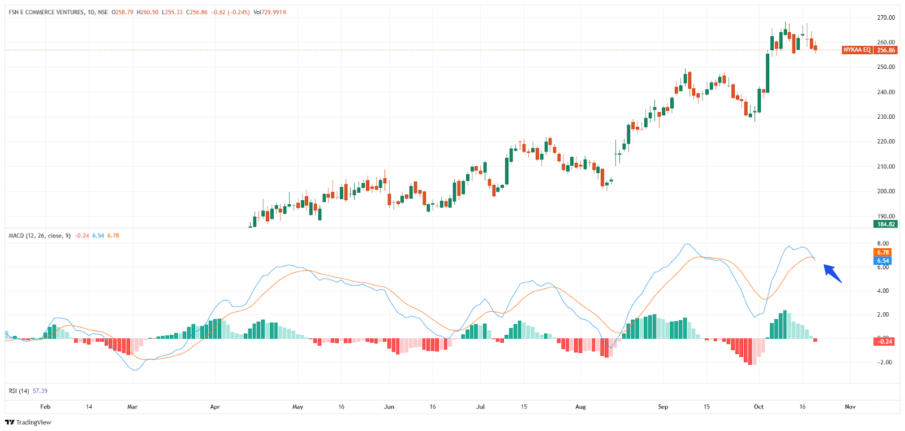
Task: Select the Nov label on time axis
Action: click(850, 407)
